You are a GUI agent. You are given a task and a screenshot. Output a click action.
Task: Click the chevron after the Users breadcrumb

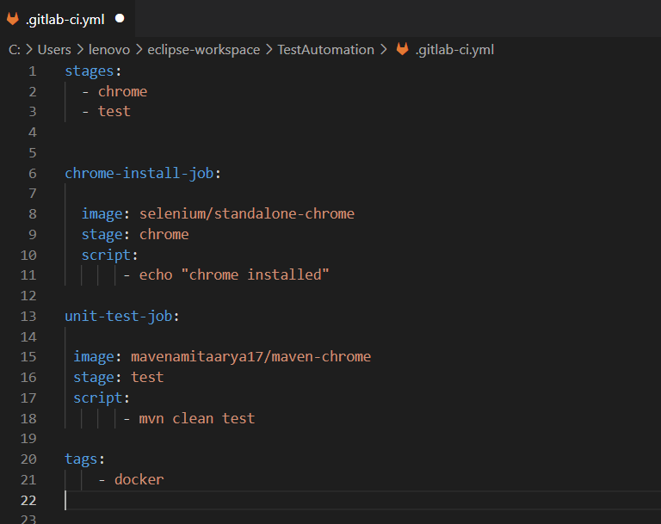click(80, 50)
